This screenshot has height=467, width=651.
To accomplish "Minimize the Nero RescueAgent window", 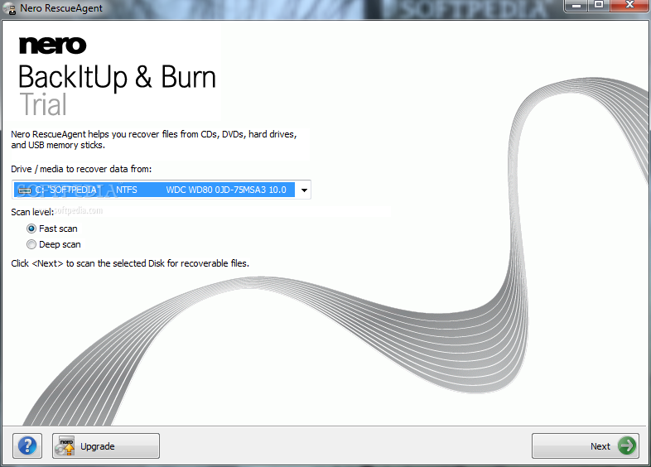I will click(576, 6).
